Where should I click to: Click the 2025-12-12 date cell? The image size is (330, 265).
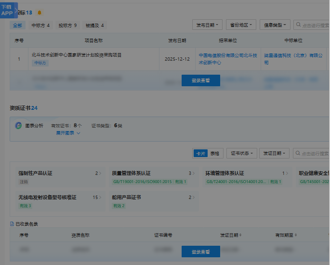point(177,59)
